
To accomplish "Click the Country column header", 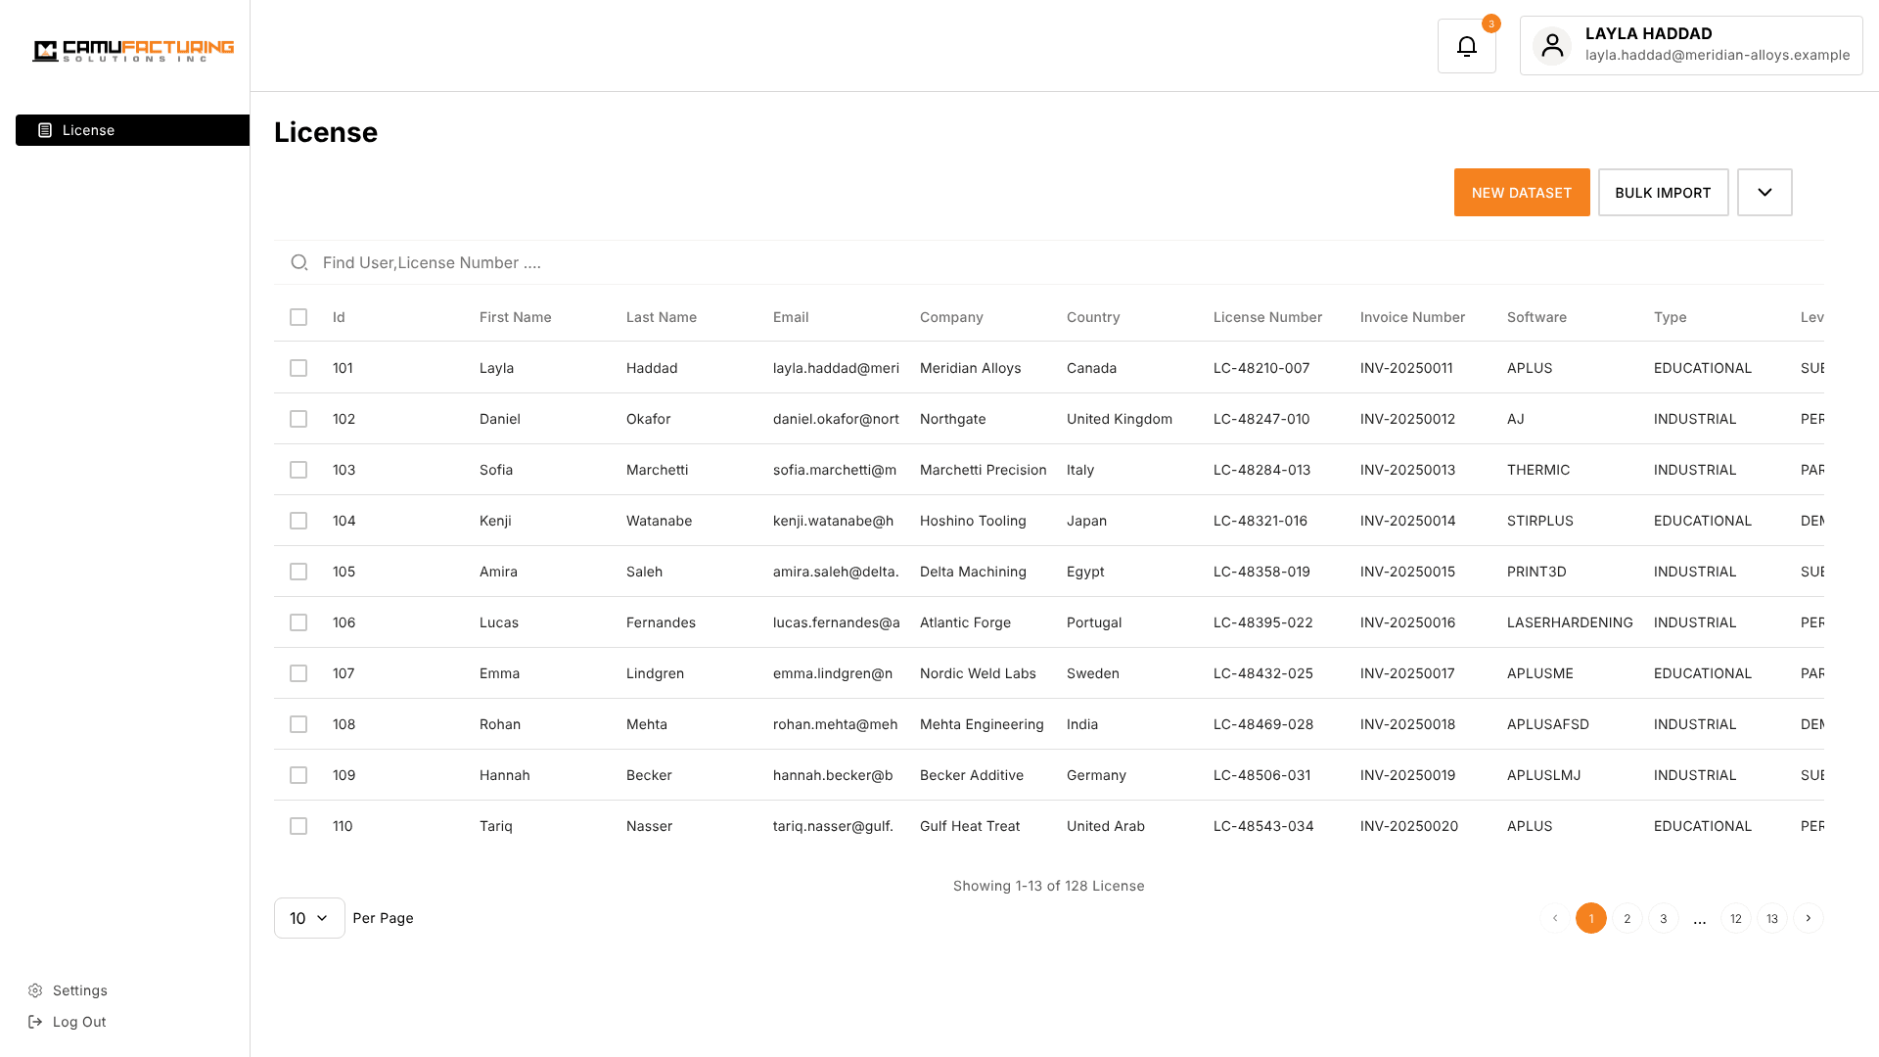I will [x=1093, y=317].
